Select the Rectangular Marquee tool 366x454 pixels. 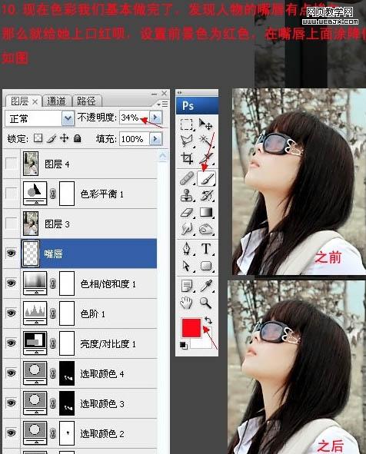[186, 124]
